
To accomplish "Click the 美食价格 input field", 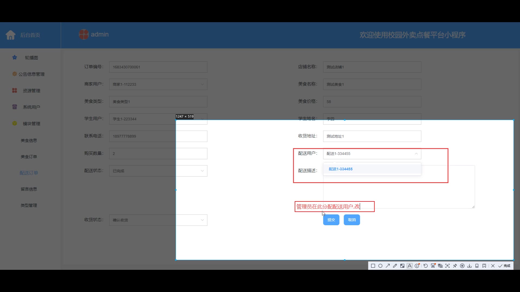I will pos(372,102).
